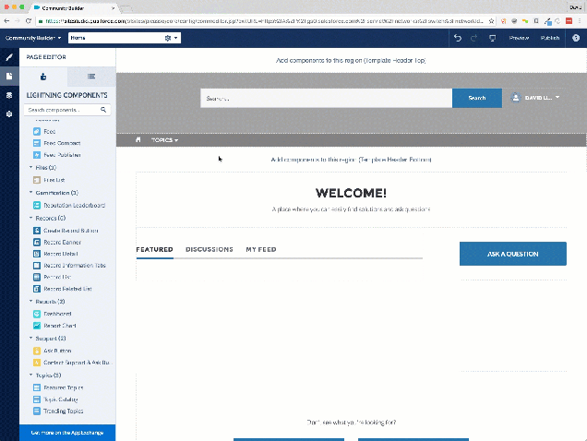
Task: Click Get more on the AppExchange
Action: tap(67, 433)
